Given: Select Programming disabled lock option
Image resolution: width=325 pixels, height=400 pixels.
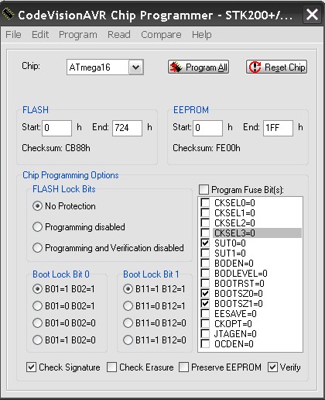Looking at the screenshot, I should 37,227.
